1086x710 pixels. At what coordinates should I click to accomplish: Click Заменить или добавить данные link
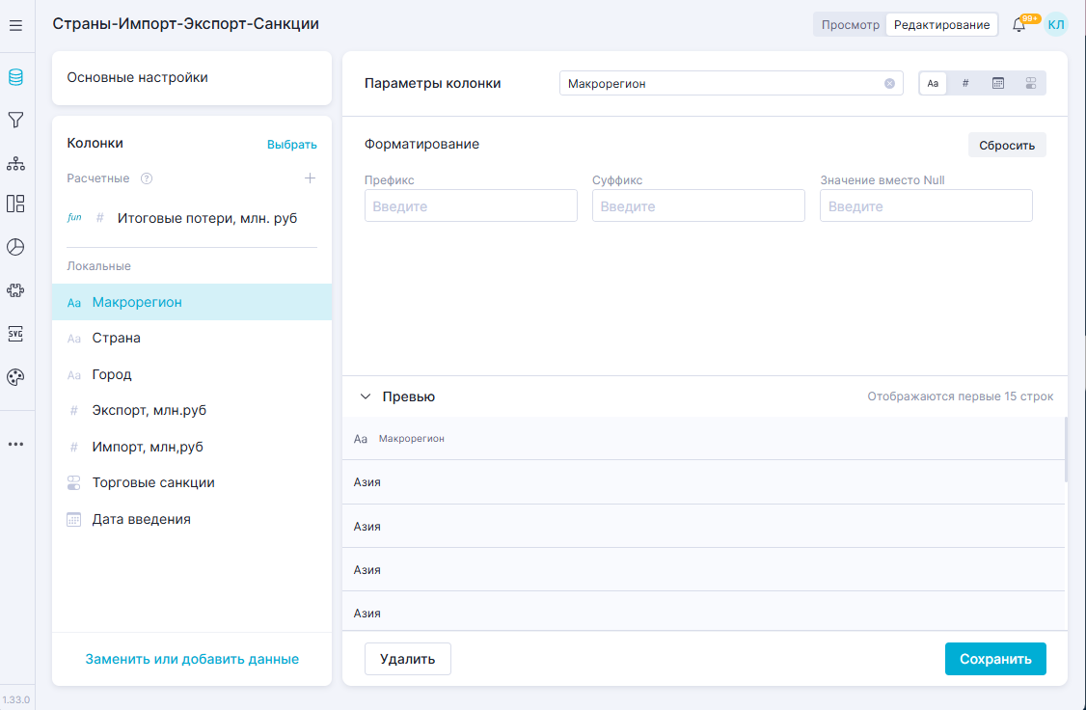(192, 660)
